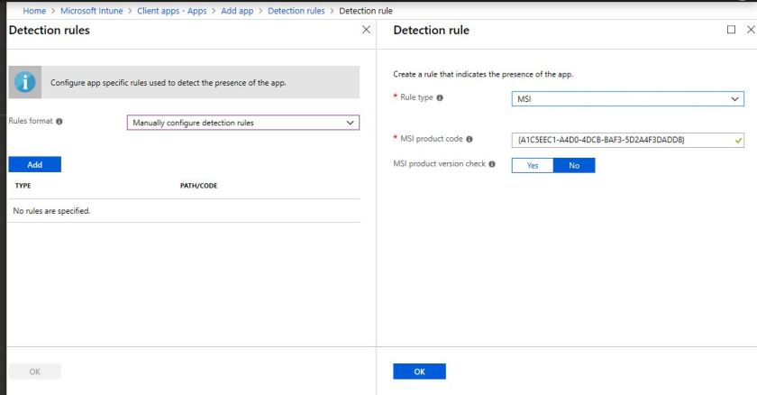Set MSI product version check to Yes
The height and width of the screenshot is (395, 757).
(x=532, y=165)
